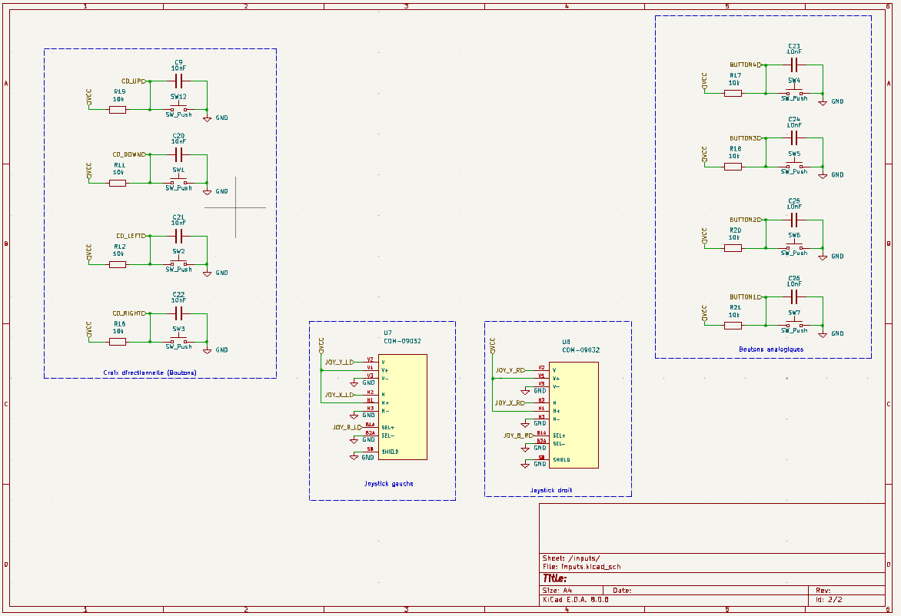Click capacitor C23 symbol
The height and width of the screenshot is (616, 901).
[x=794, y=65]
